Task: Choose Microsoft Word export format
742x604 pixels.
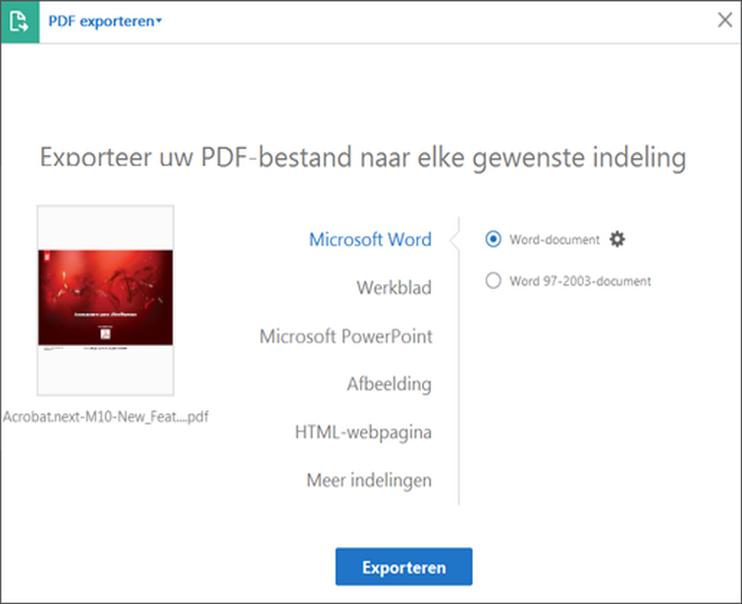Action: pos(370,240)
